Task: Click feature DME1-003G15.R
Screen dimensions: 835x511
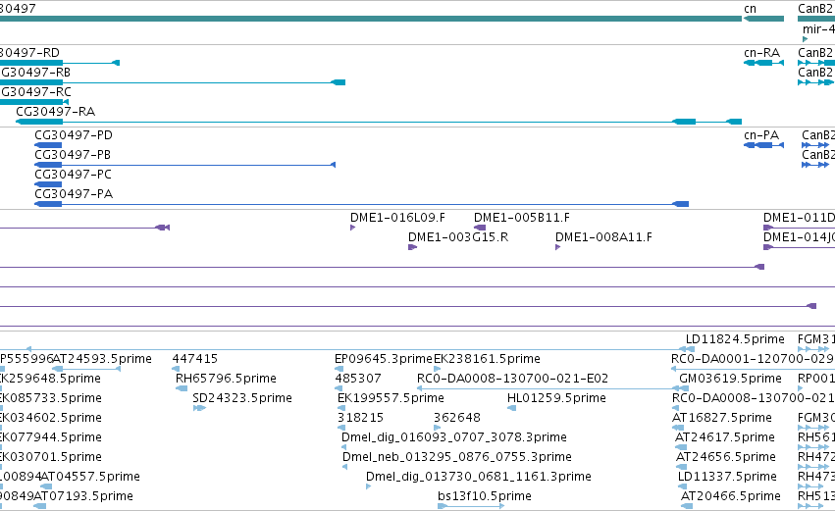Action: tap(412, 247)
